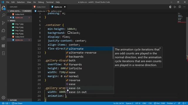Click Port : 5500 live server status

click(159, 103)
